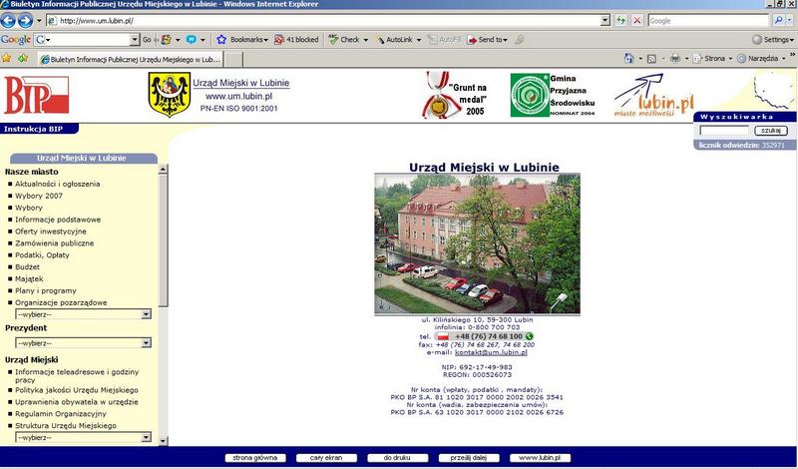Click the Send to button
This screenshot has height=469, width=798.
(x=487, y=39)
